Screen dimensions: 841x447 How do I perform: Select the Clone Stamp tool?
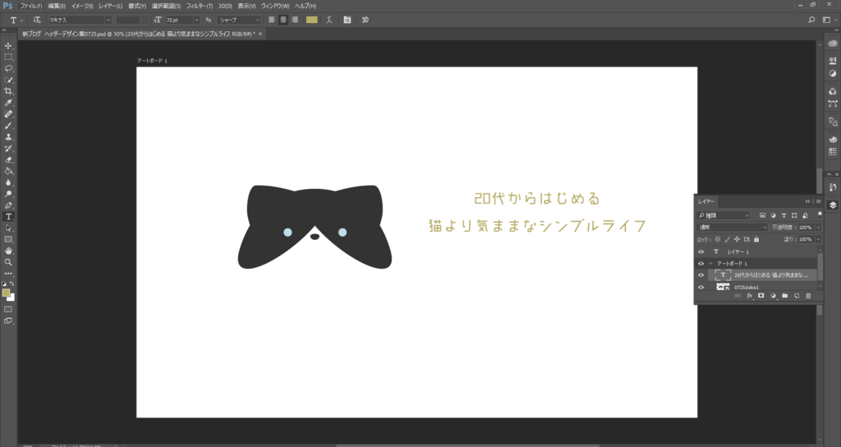tap(8, 137)
